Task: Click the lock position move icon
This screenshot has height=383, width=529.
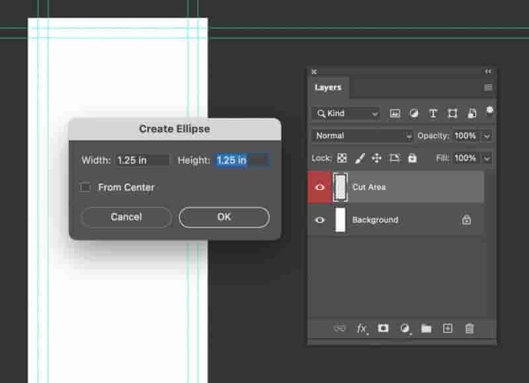Action: [376, 158]
